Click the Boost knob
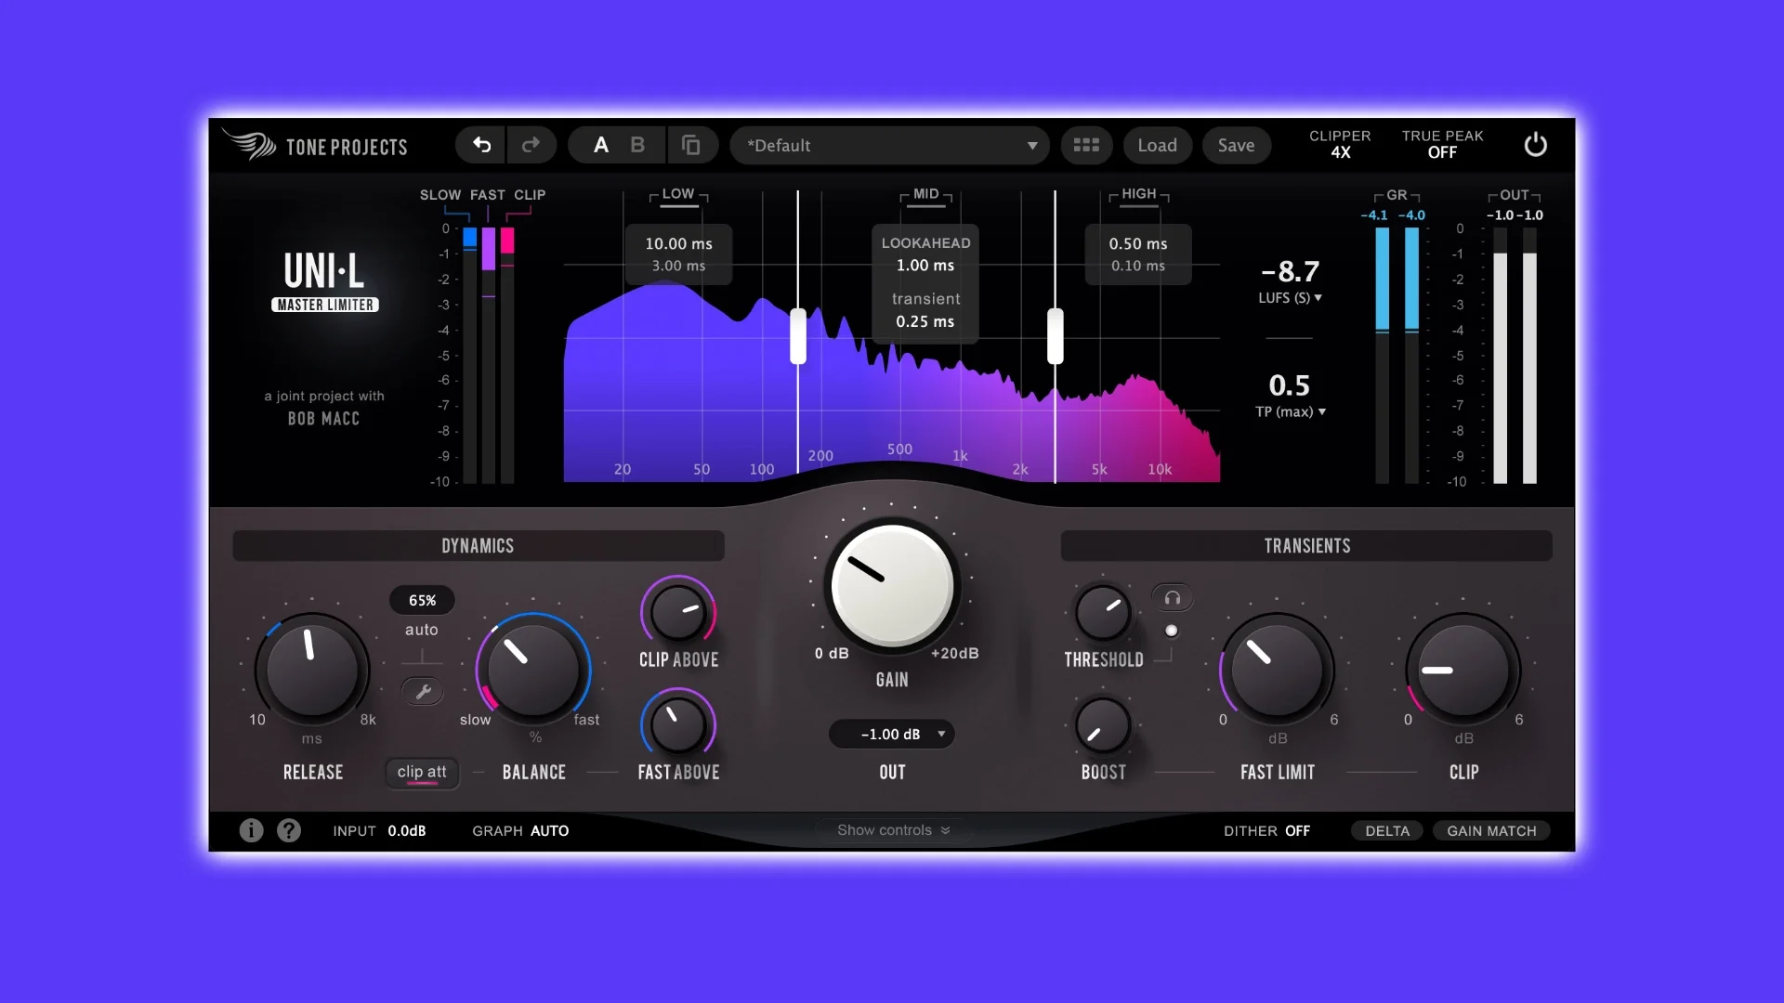The image size is (1784, 1003). coord(1103,725)
